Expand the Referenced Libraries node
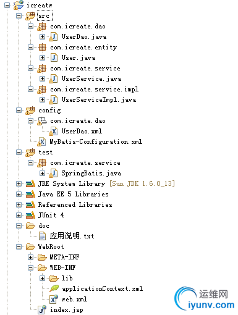238x315 pixels. (19, 204)
